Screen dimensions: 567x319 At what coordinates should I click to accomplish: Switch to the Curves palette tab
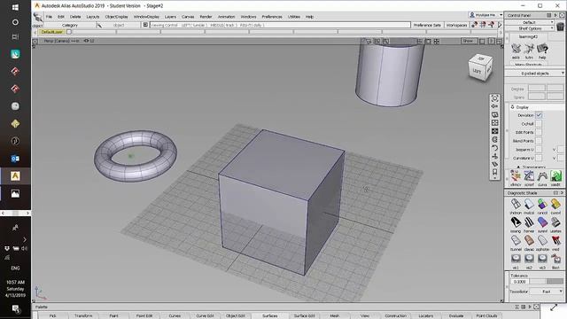[x=175, y=315]
